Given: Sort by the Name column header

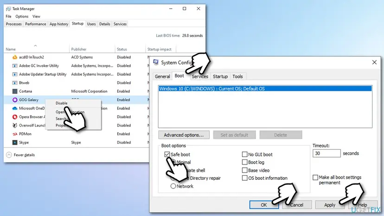Looking at the screenshot, I should click(37, 49).
